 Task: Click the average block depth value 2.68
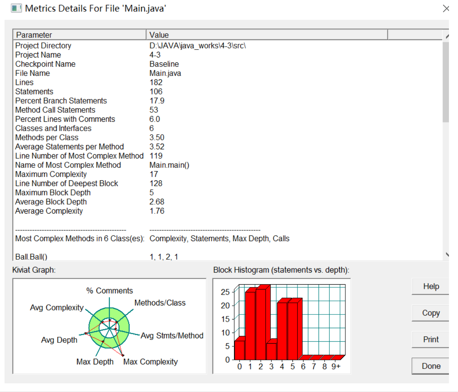[x=157, y=202]
